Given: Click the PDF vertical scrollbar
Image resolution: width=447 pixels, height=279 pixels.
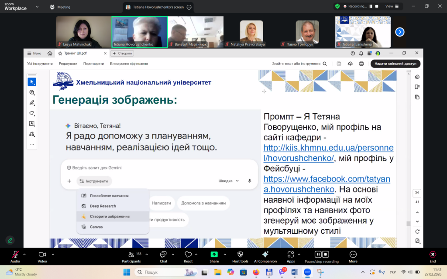Looking at the screenshot, I should tap(408, 224).
